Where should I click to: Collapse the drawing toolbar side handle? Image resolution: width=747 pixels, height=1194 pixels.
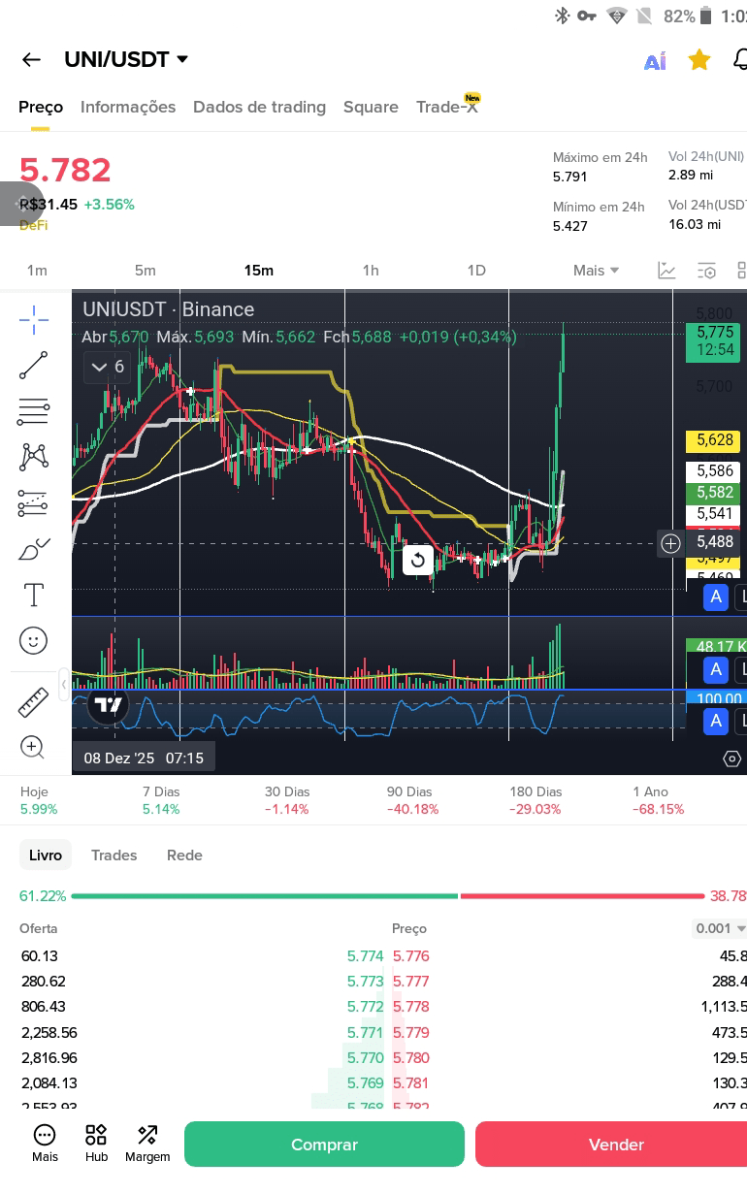pyautogui.click(x=64, y=684)
